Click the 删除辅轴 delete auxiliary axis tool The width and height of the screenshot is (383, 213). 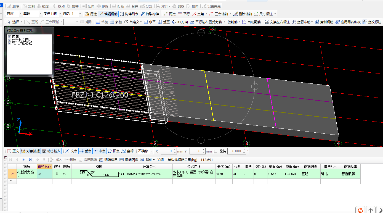click(243, 14)
